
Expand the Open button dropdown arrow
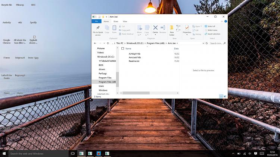(201, 26)
